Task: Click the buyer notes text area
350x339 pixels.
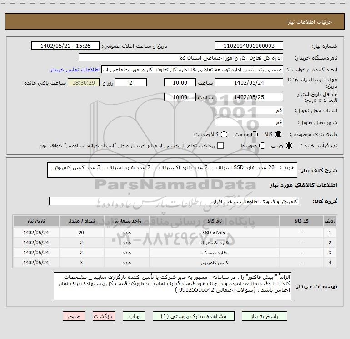Action: 172,286
